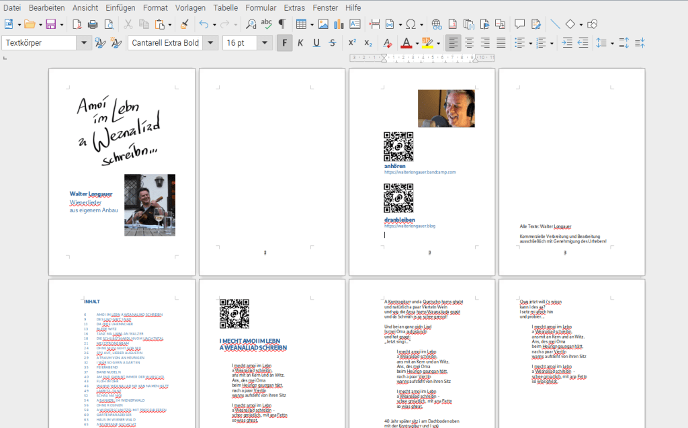This screenshot has width=688, height=428.
Task: Export directly as PDF
Action: pos(77,24)
